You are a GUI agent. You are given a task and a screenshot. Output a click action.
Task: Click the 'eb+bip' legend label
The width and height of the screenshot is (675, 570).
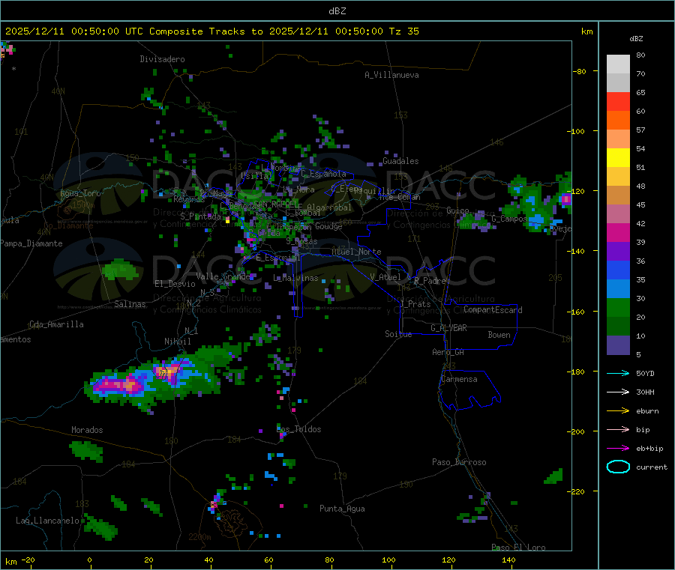click(649, 449)
